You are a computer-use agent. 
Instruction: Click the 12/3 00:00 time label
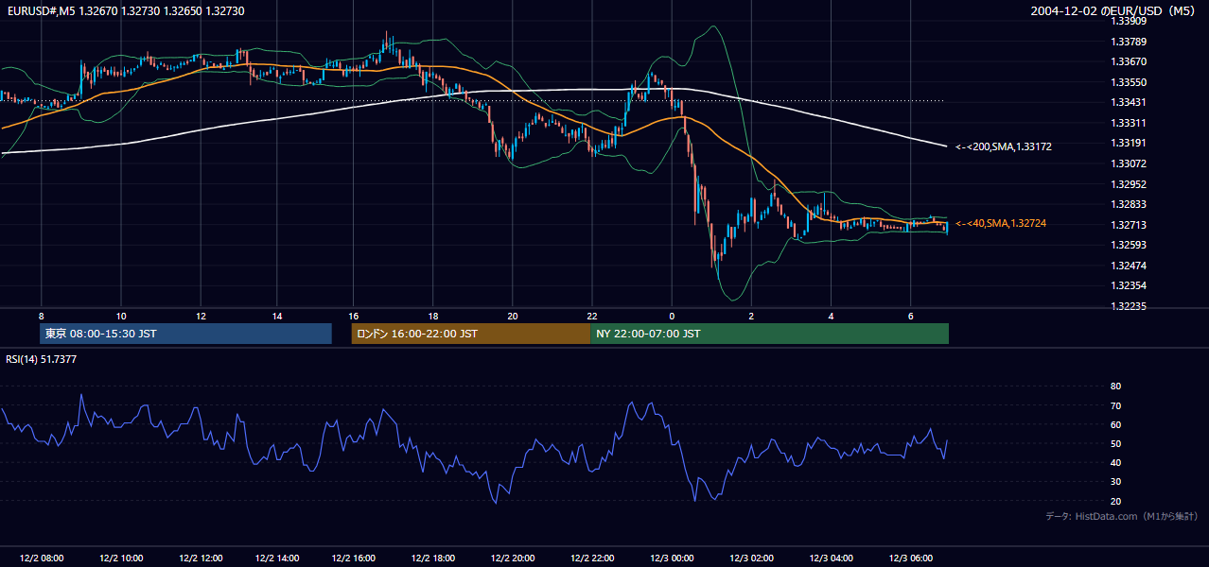[673, 558]
